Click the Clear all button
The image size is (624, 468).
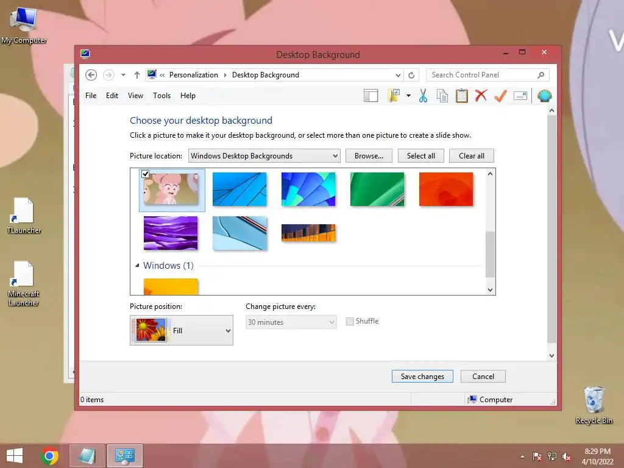(x=472, y=156)
